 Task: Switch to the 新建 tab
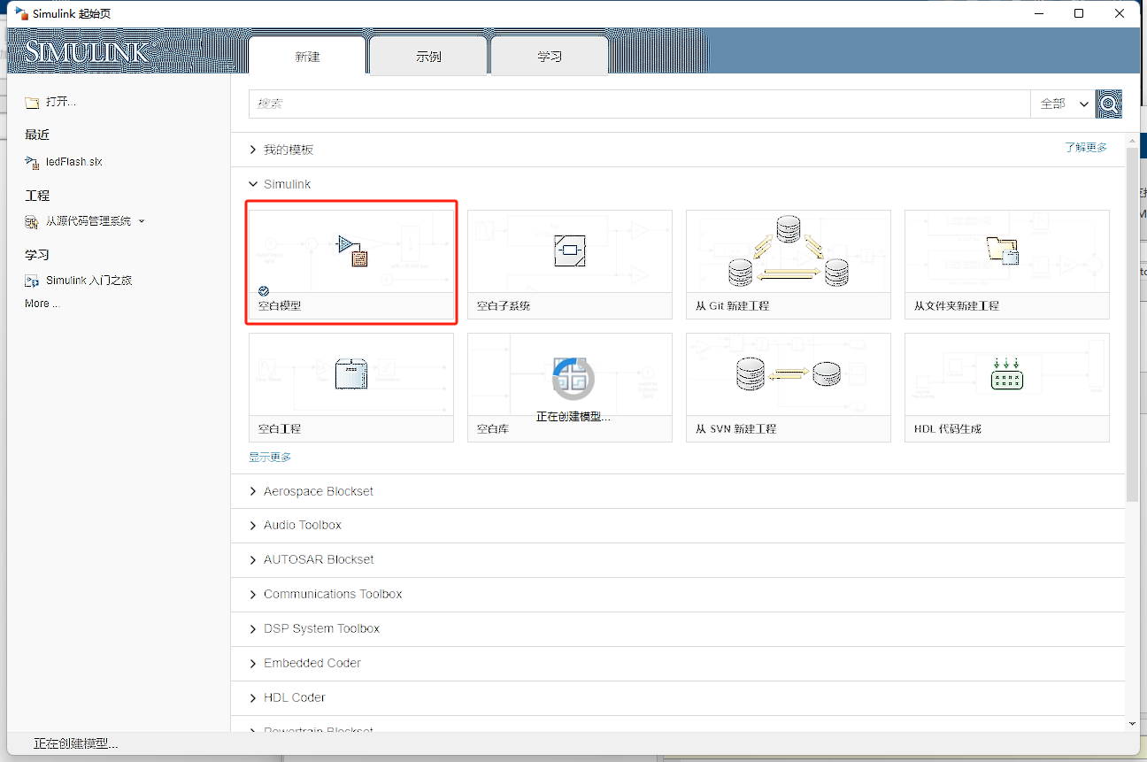pos(307,56)
